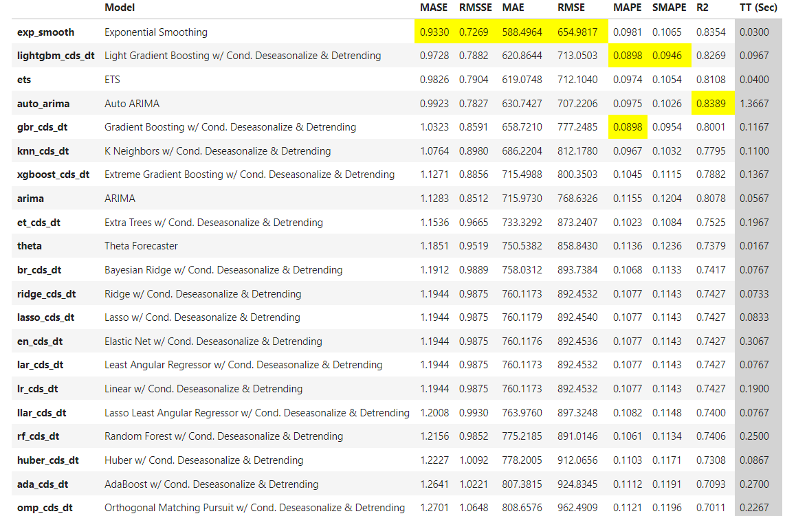
Task: Click highlighted R2 value 0.8389
Action: 710,104
